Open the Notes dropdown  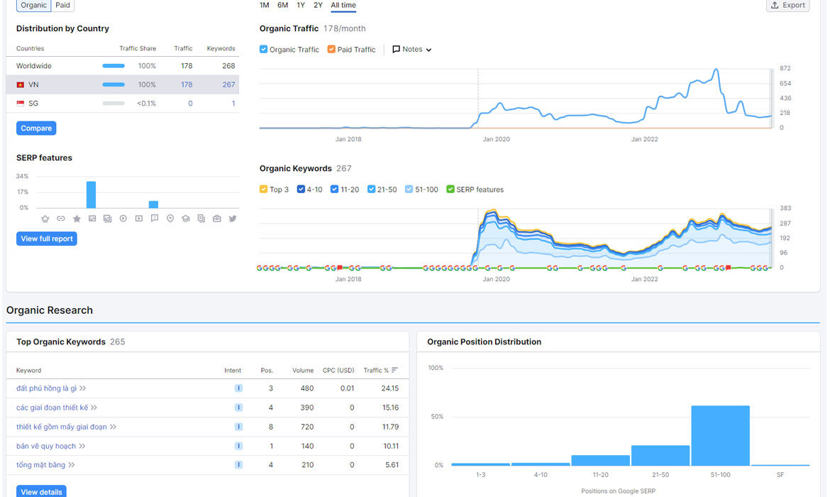pos(412,49)
